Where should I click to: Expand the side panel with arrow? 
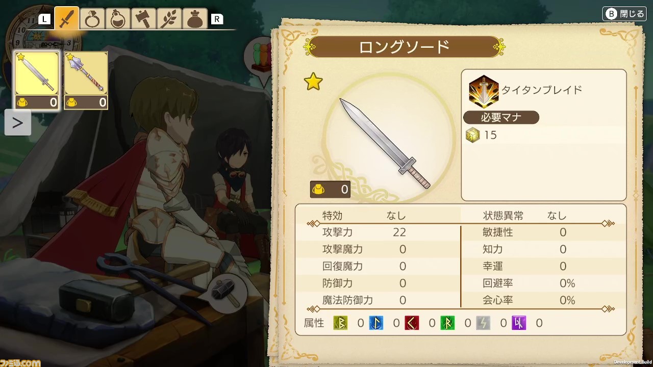(17, 123)
